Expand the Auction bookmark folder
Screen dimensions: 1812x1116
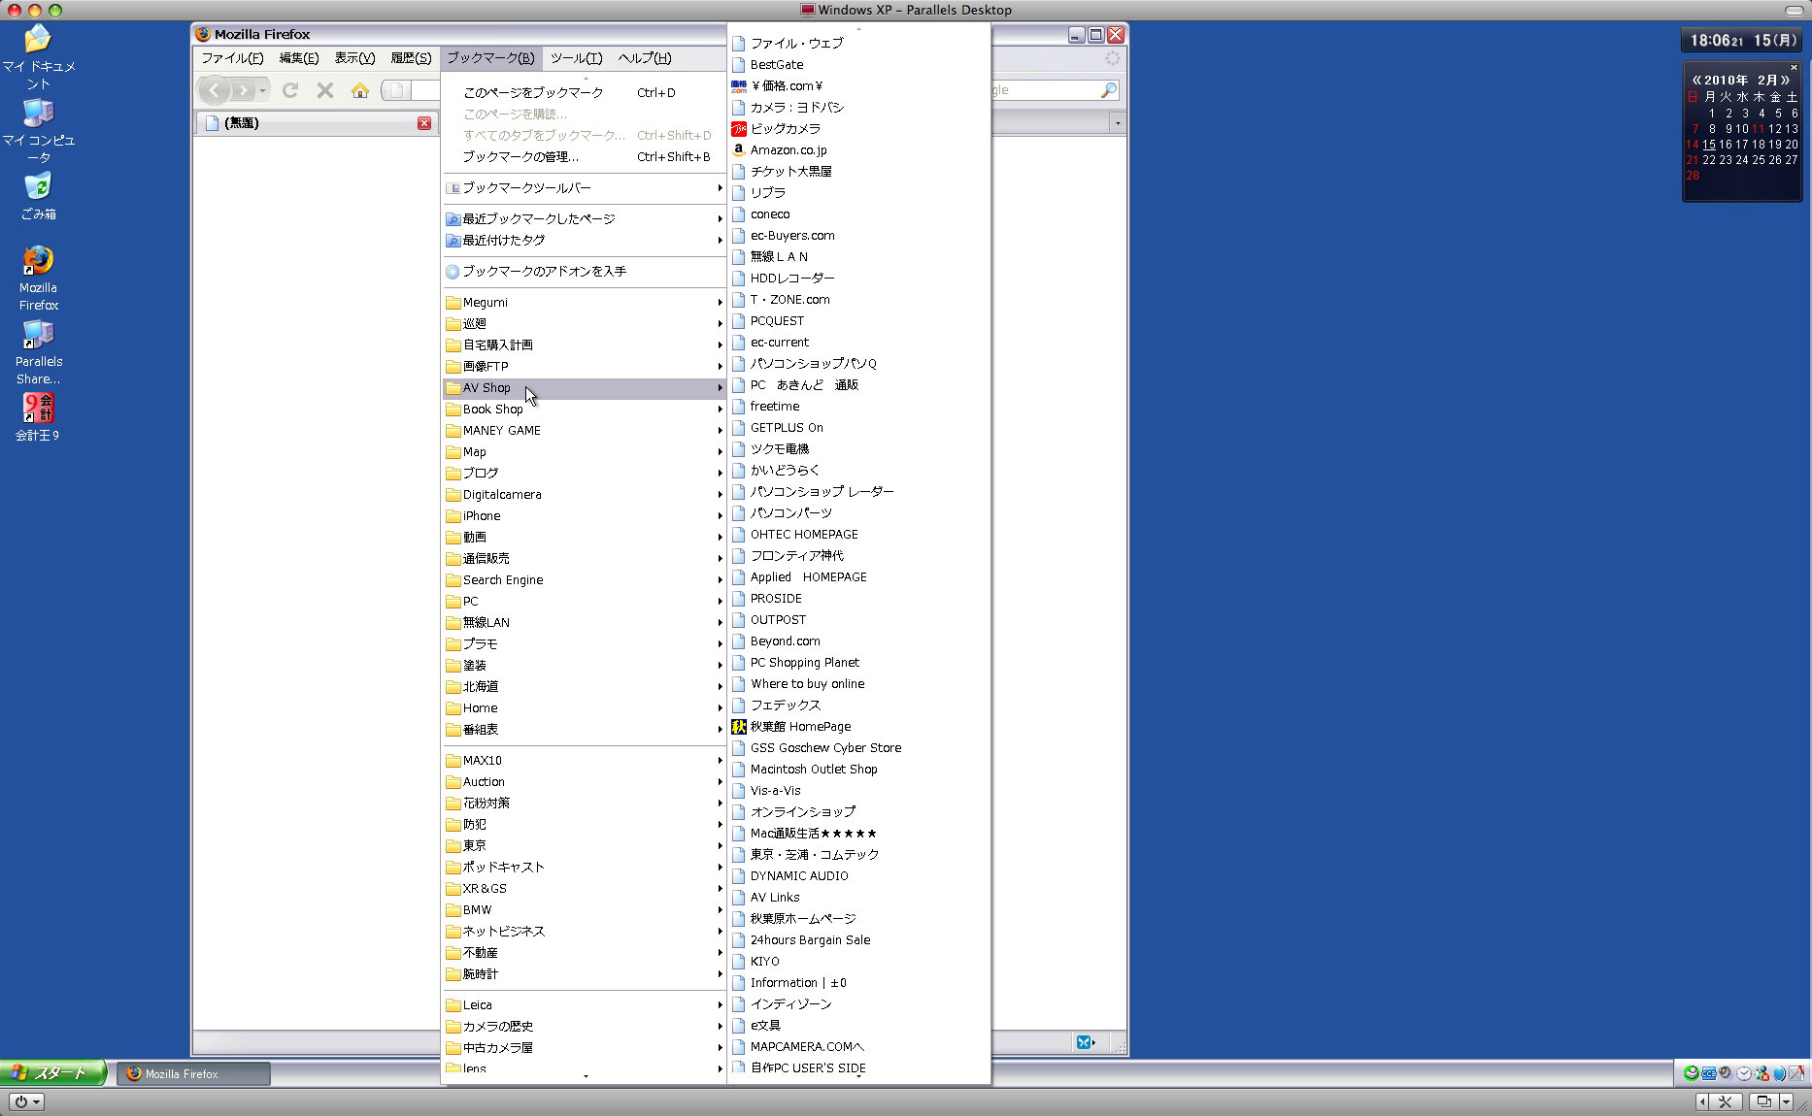(x=584, y=781)
